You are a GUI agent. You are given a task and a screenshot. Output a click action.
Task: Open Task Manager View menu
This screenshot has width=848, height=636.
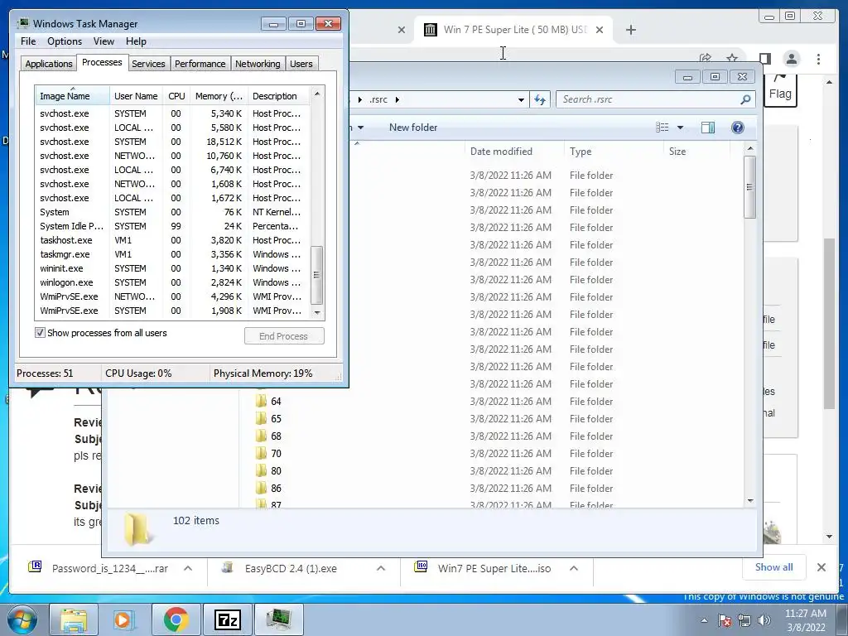tap(104, 41)
